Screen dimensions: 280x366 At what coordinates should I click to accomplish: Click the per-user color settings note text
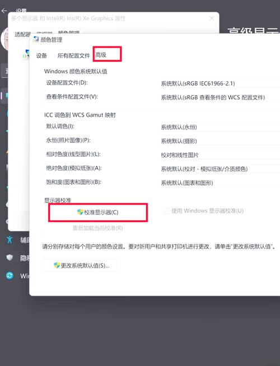coord(159,247)
